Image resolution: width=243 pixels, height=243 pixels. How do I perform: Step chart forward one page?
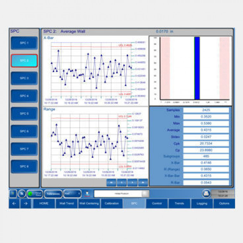coord(132,182)
